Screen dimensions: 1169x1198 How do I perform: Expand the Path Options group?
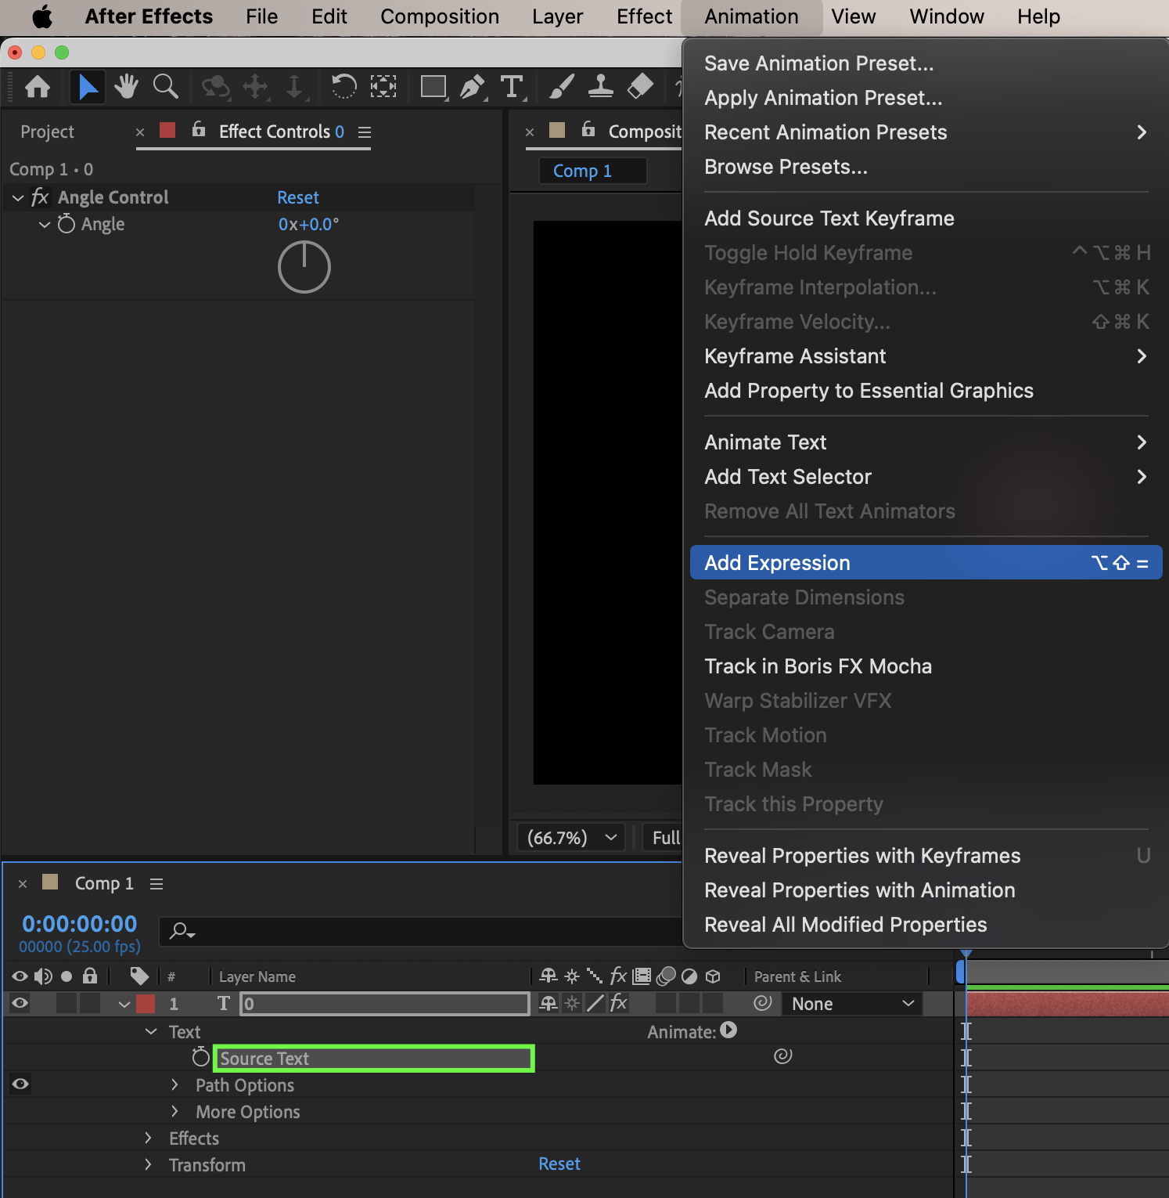point(174,1084)
